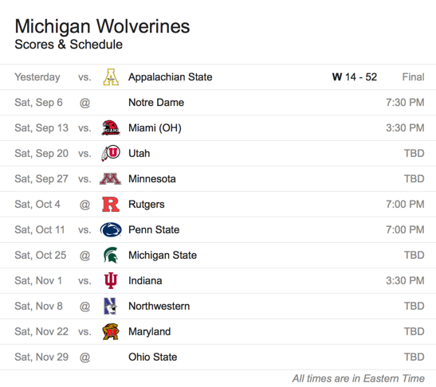Open the Notre Dame game row
Screen dimensions: 436x387
pos(218,103)
